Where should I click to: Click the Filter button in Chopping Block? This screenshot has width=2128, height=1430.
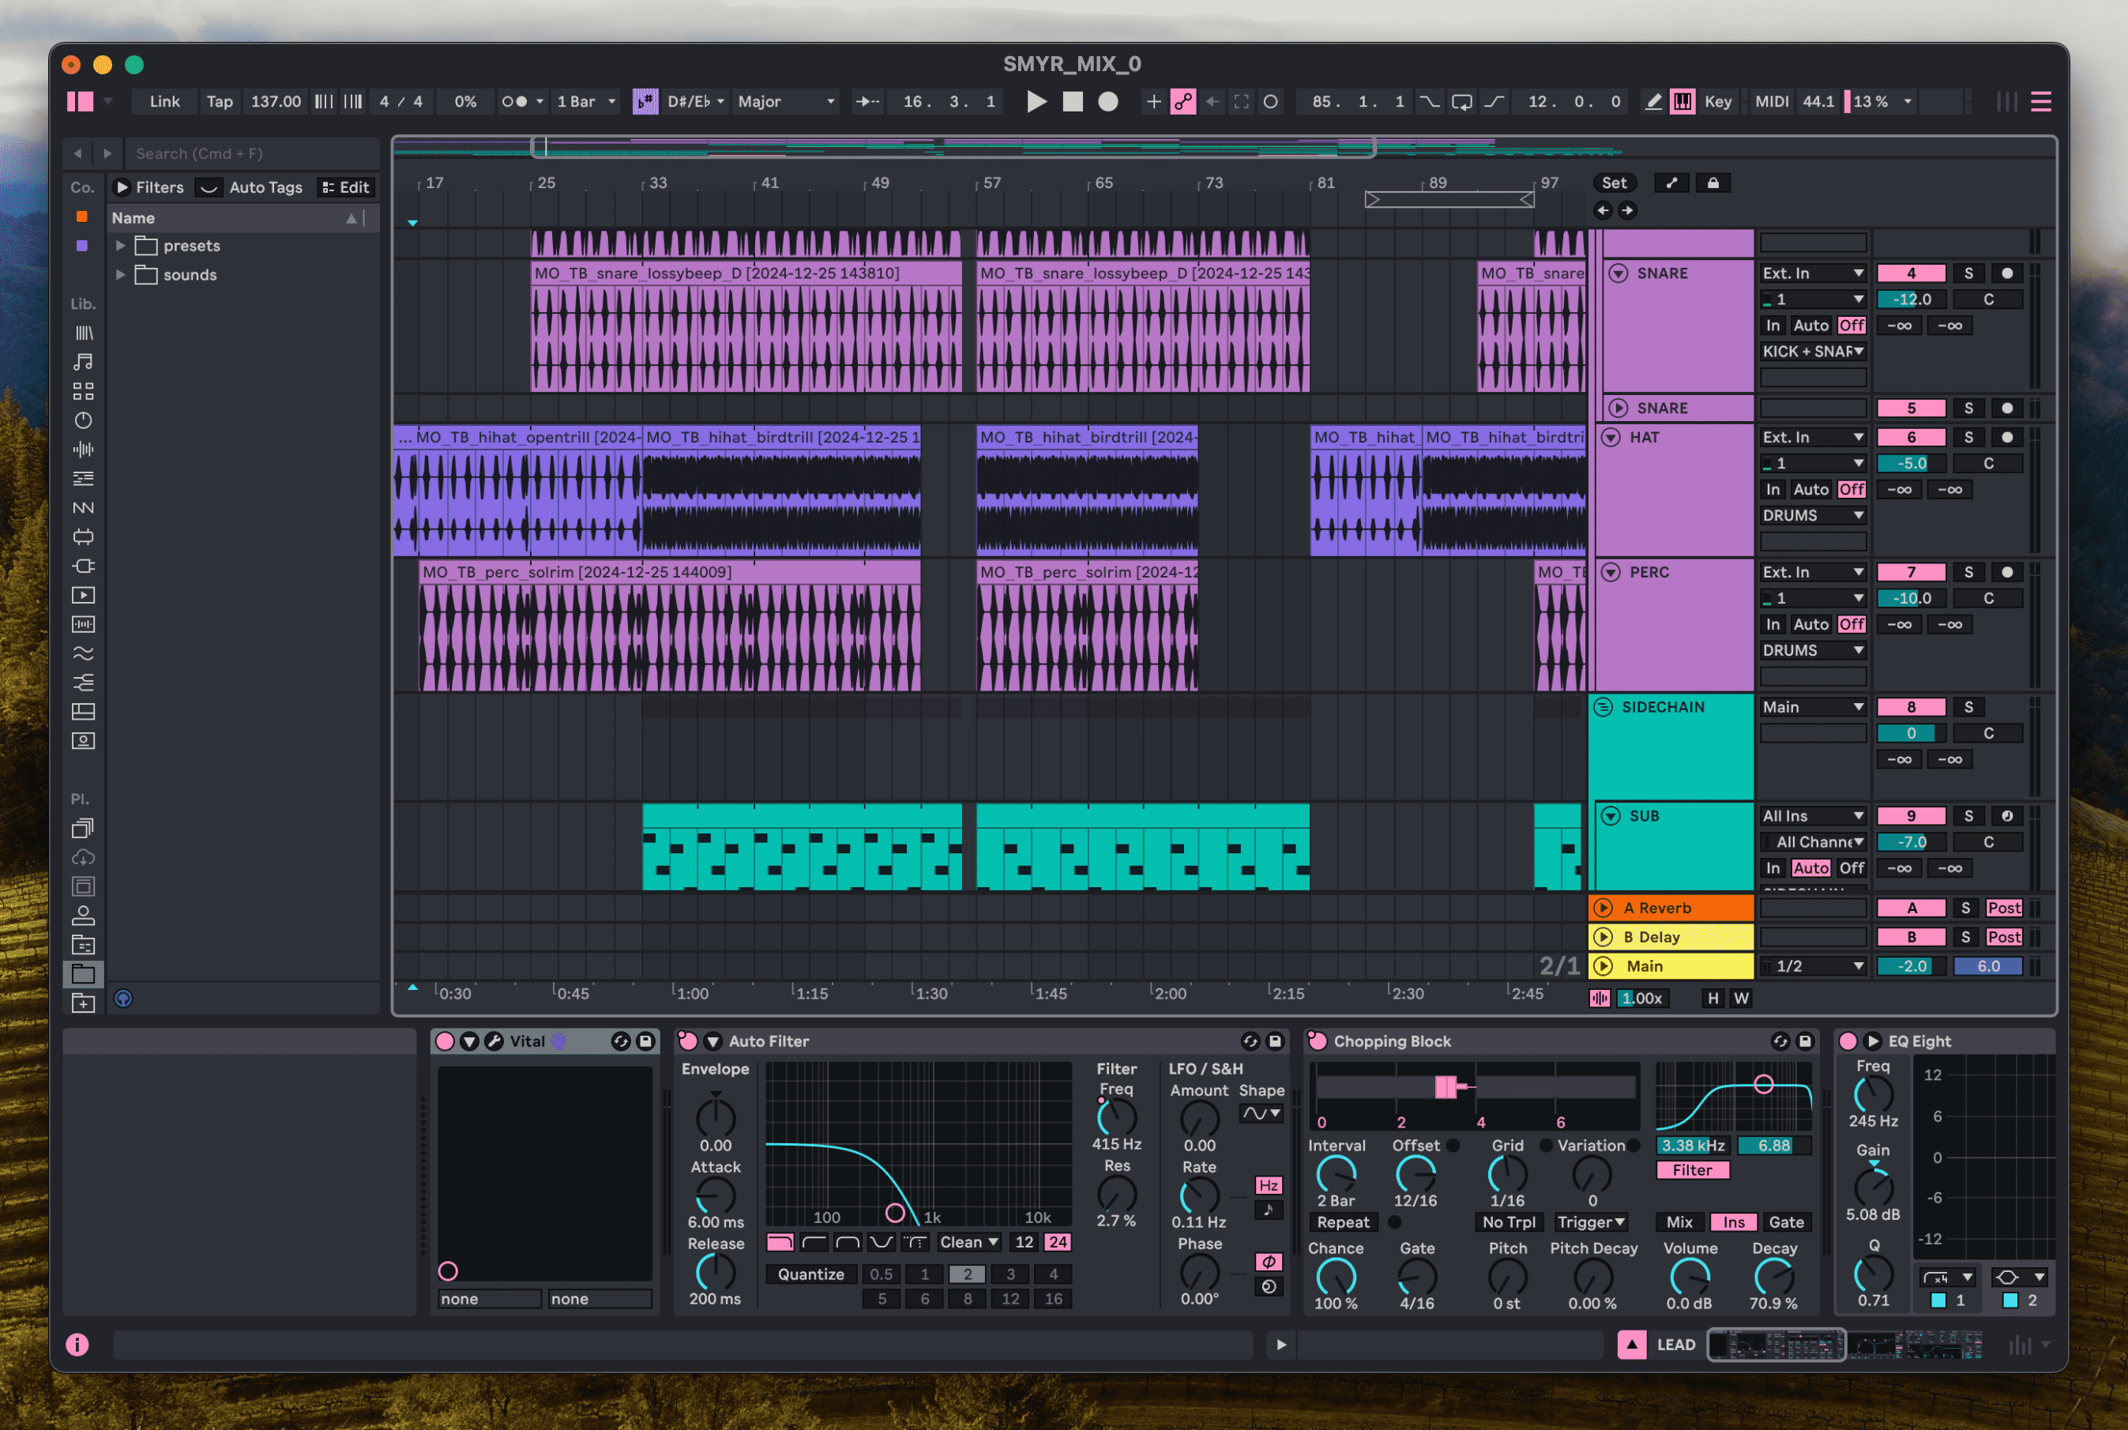[1692, 1170]
